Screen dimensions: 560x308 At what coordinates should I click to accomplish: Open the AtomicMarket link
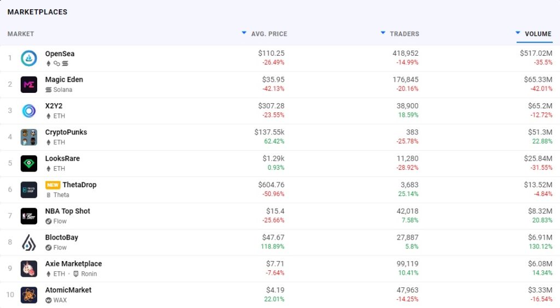pyautogui.click(x=68, y=290)
